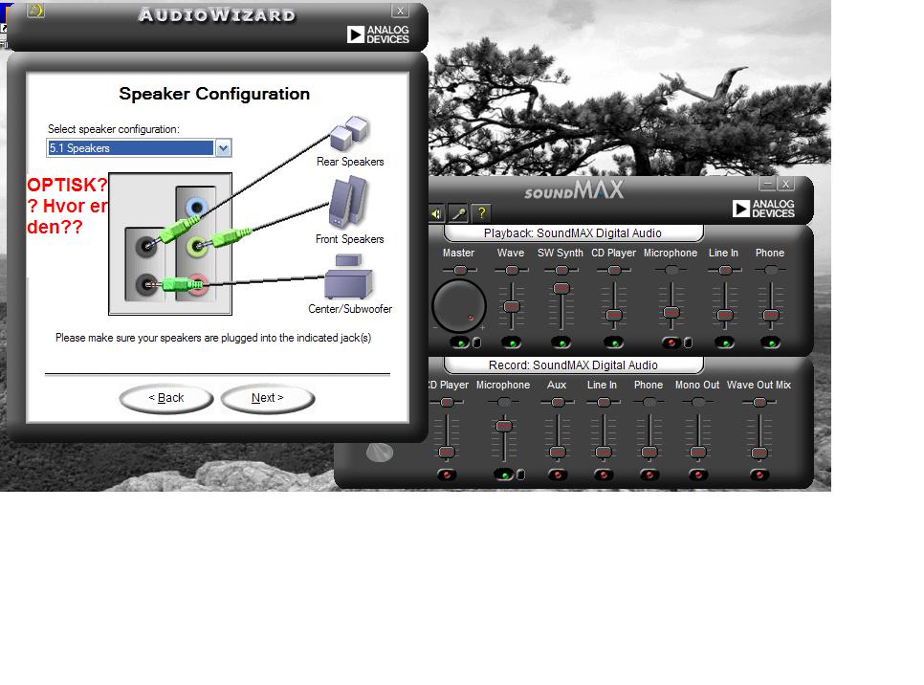Click record Microphone level slider handle

(504, 426)
